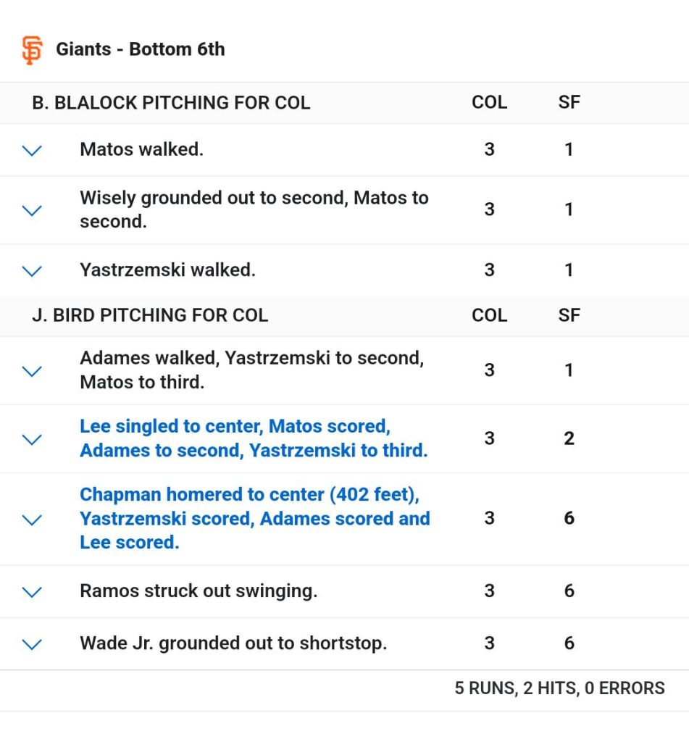689x742 pixels.
Task: Expand the 'Adames walked' play chevron
Action: coord(32,372)
